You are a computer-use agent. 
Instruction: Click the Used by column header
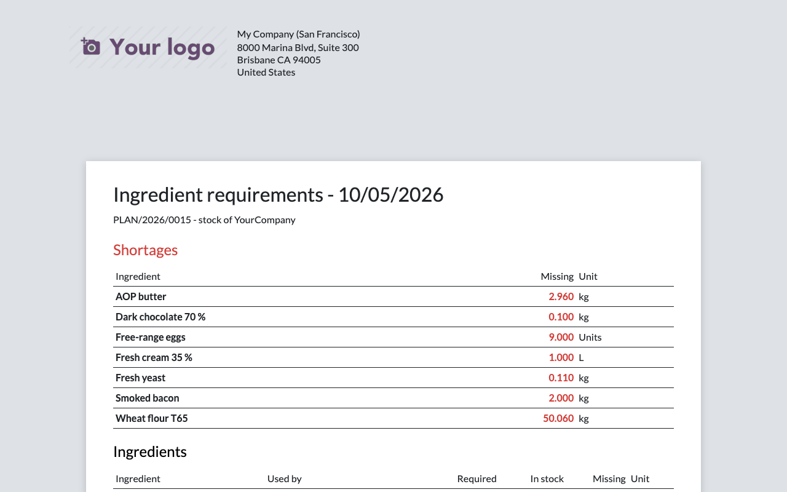284,478
